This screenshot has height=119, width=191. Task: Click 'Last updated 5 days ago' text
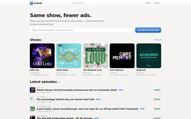(x=146, y=75)
